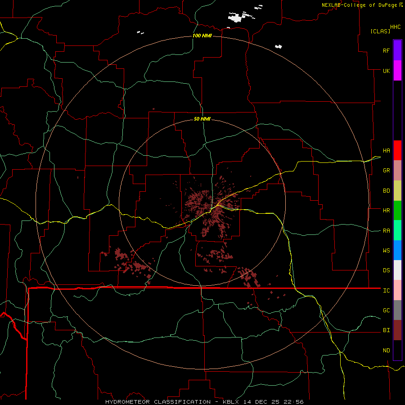
Task: Click the "NEXLAB-College of DuPage" credit text
Action: click(x=359, y=5)
